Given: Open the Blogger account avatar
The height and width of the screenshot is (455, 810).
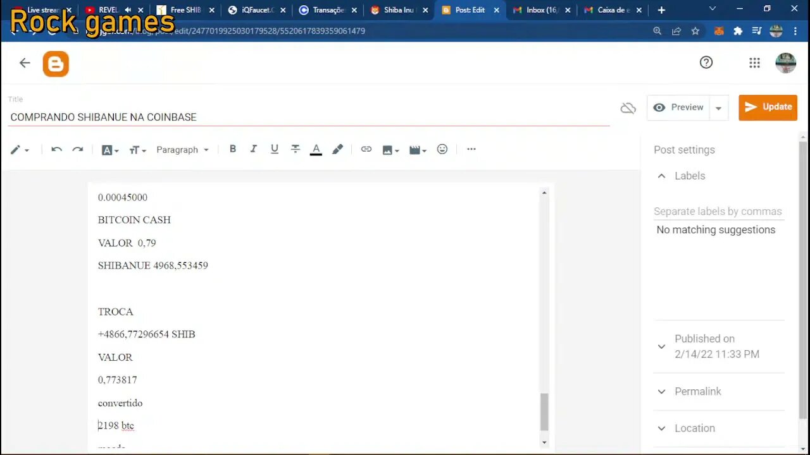Looking at the screenshot, I should coord(785,63).
